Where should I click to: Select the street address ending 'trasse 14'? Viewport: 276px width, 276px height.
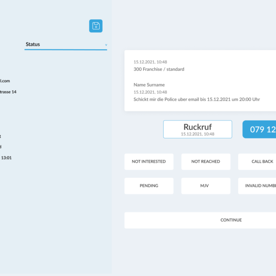(8, 92)
